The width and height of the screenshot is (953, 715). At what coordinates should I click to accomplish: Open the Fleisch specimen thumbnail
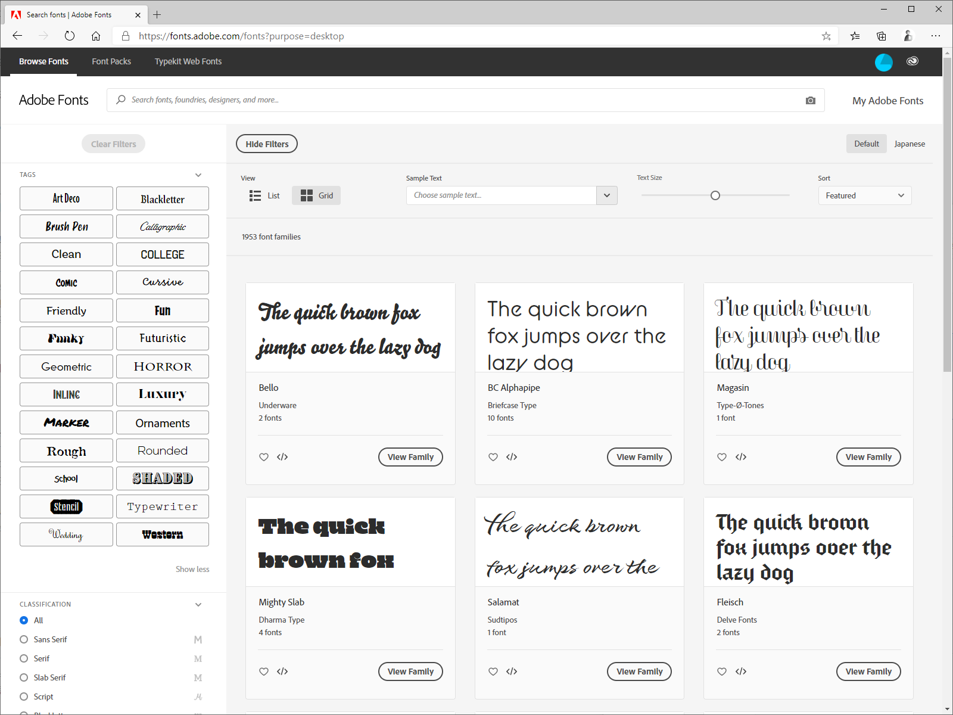pos(808,542)
